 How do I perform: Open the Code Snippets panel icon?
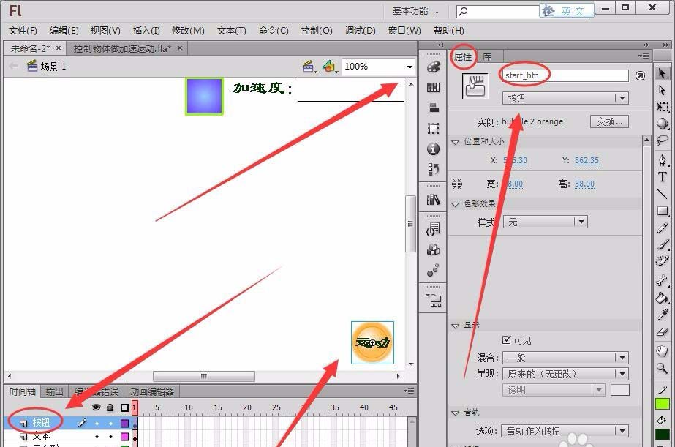(433, 229)
